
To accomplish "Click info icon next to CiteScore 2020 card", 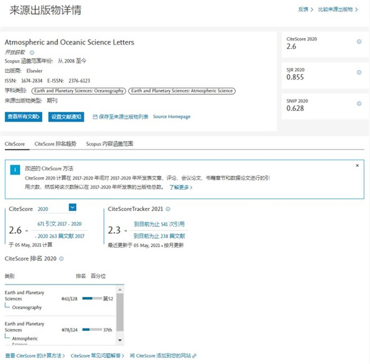I will pos(359,42).
